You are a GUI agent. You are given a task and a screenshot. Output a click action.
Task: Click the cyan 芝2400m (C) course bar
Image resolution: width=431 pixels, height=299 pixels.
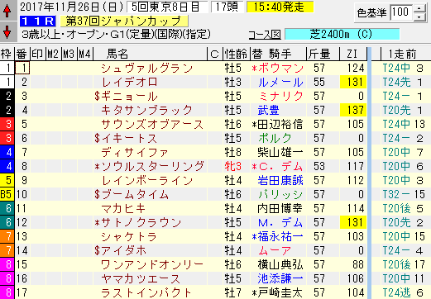tap(342, 35)
